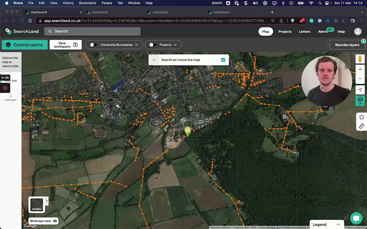367x229 pixels.
Task: Click the Satellite map type thumbnail
Action: click(37, 205)
